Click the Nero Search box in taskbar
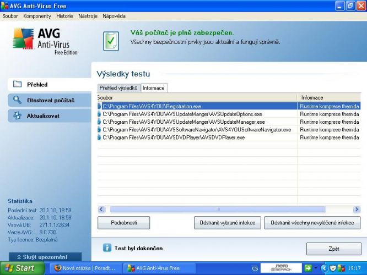Viewport: 367px width, 275px height. (x=281, y=268)
